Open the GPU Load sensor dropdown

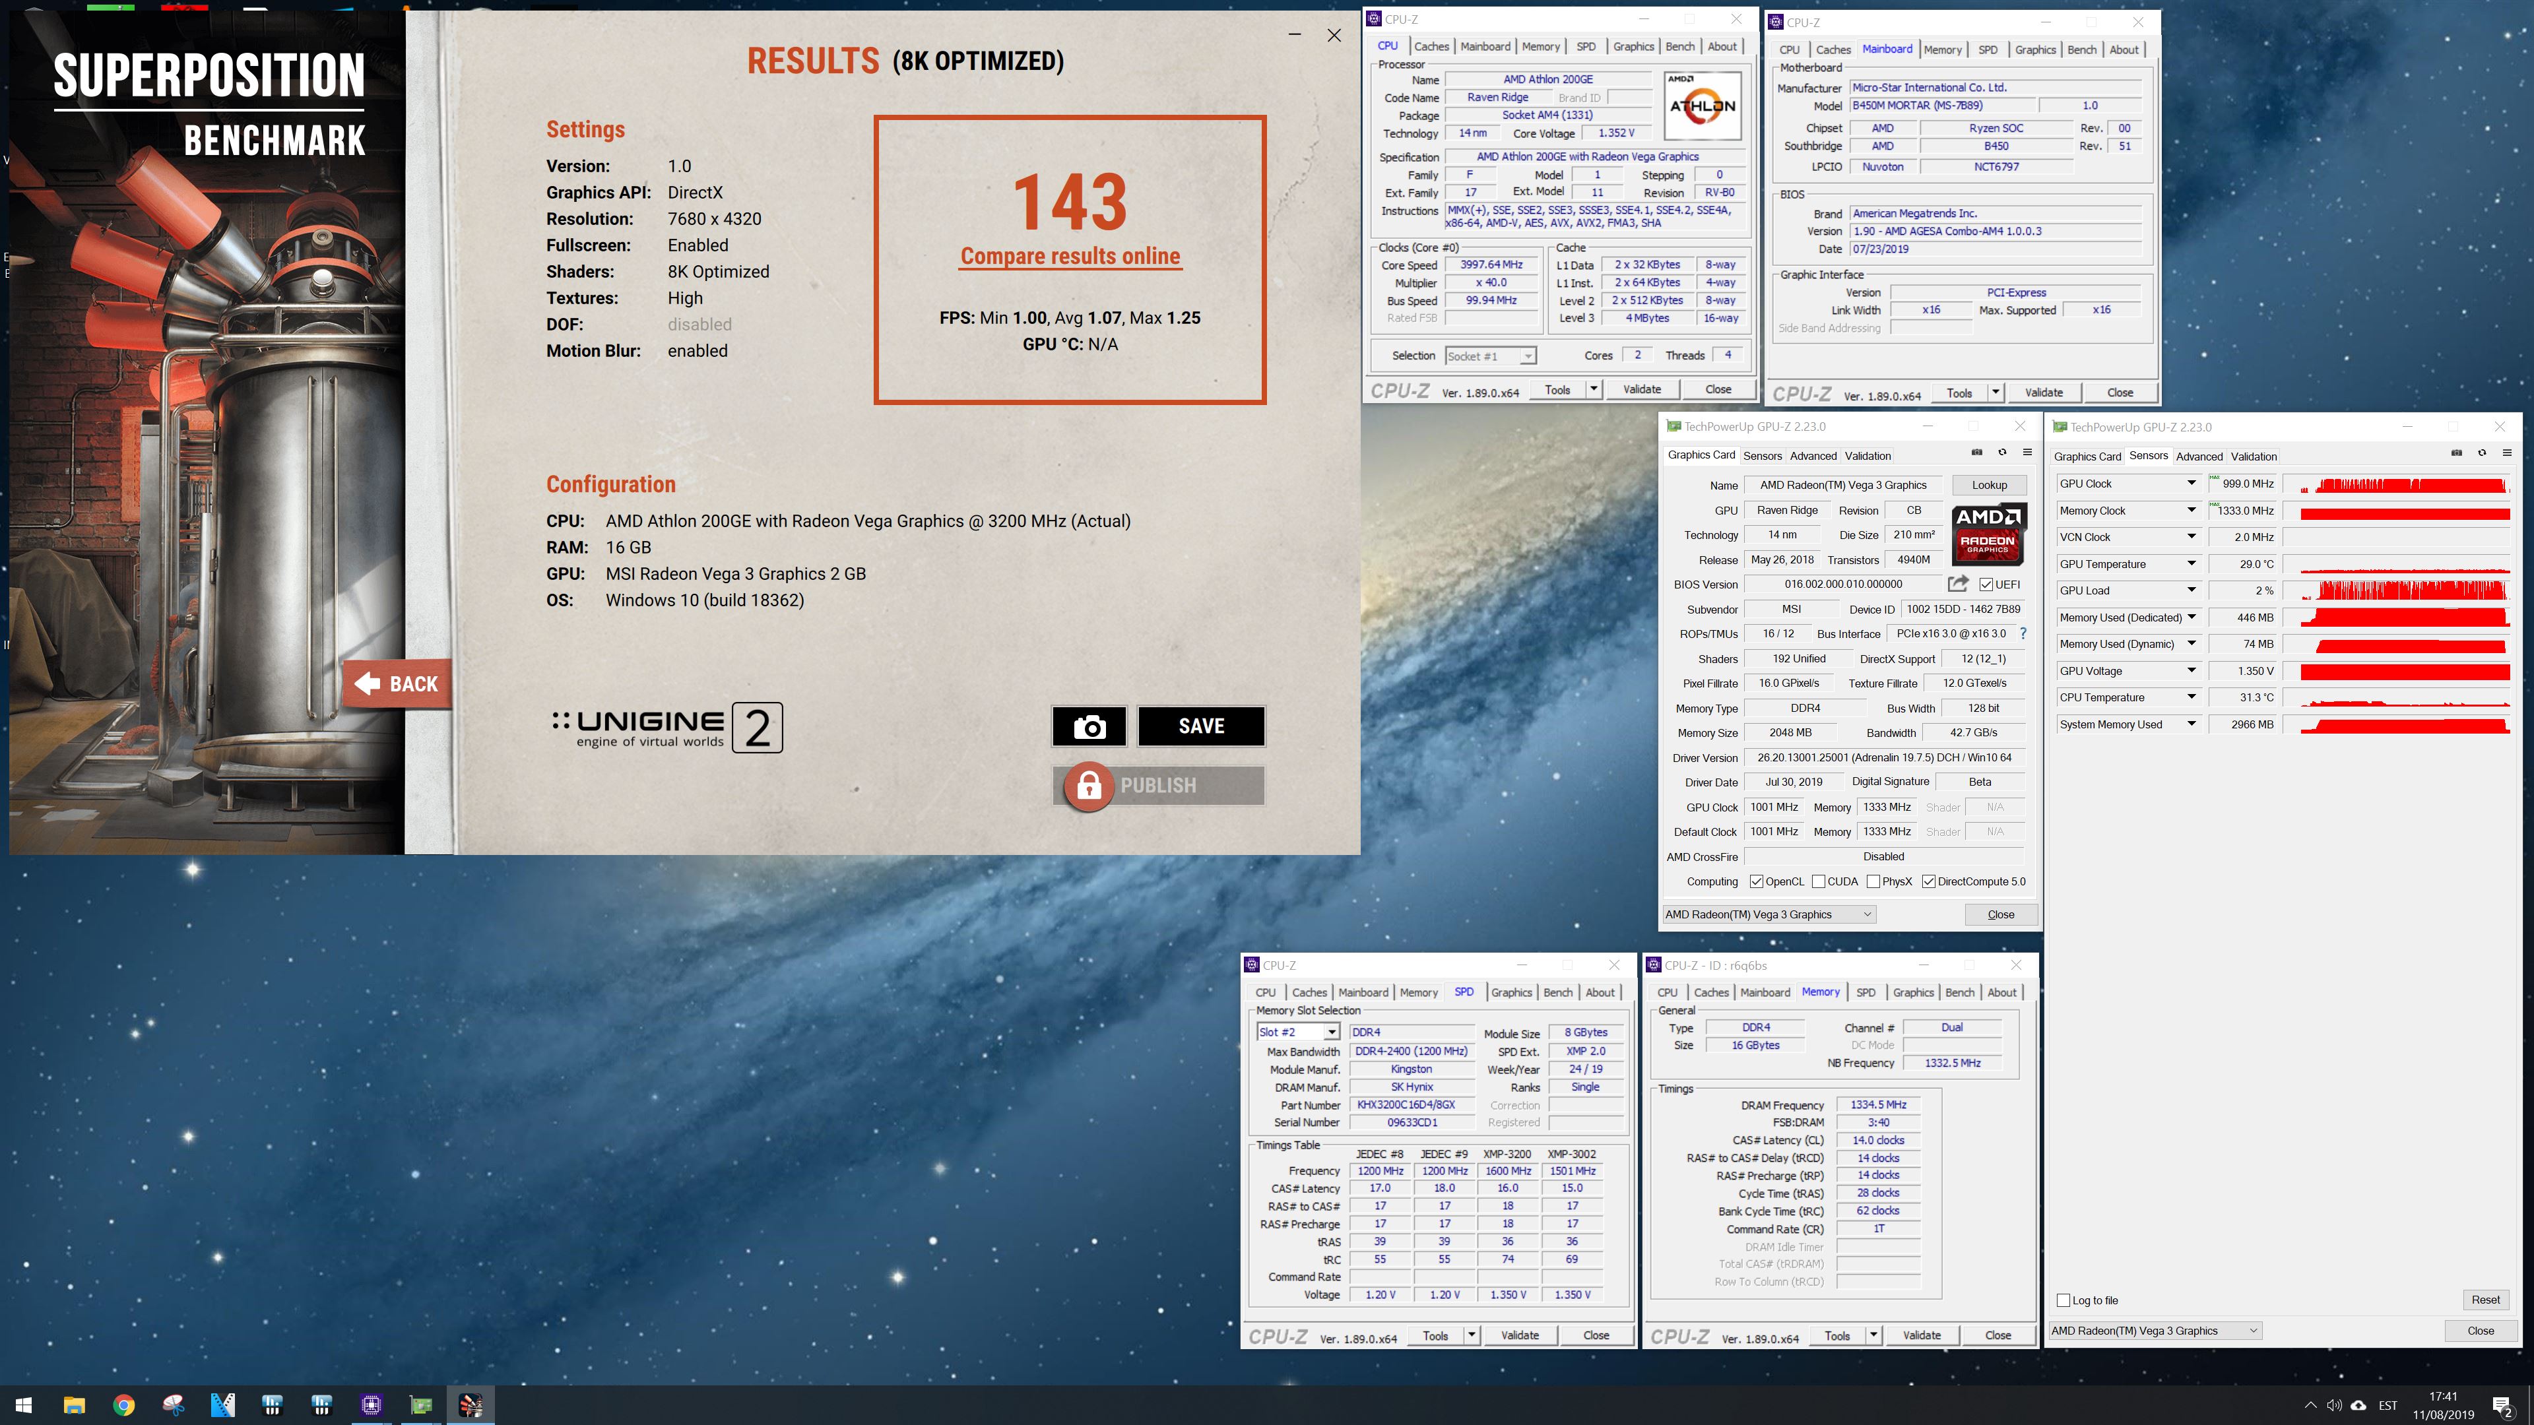point(2192,590)
